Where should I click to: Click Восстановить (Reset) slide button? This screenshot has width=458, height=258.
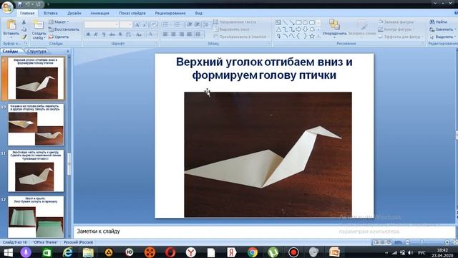[x=64, y=29]
